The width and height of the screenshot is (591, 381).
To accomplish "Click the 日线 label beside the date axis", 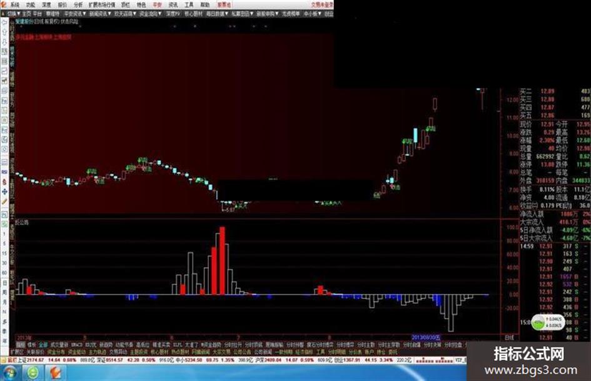I will (509, 337).
